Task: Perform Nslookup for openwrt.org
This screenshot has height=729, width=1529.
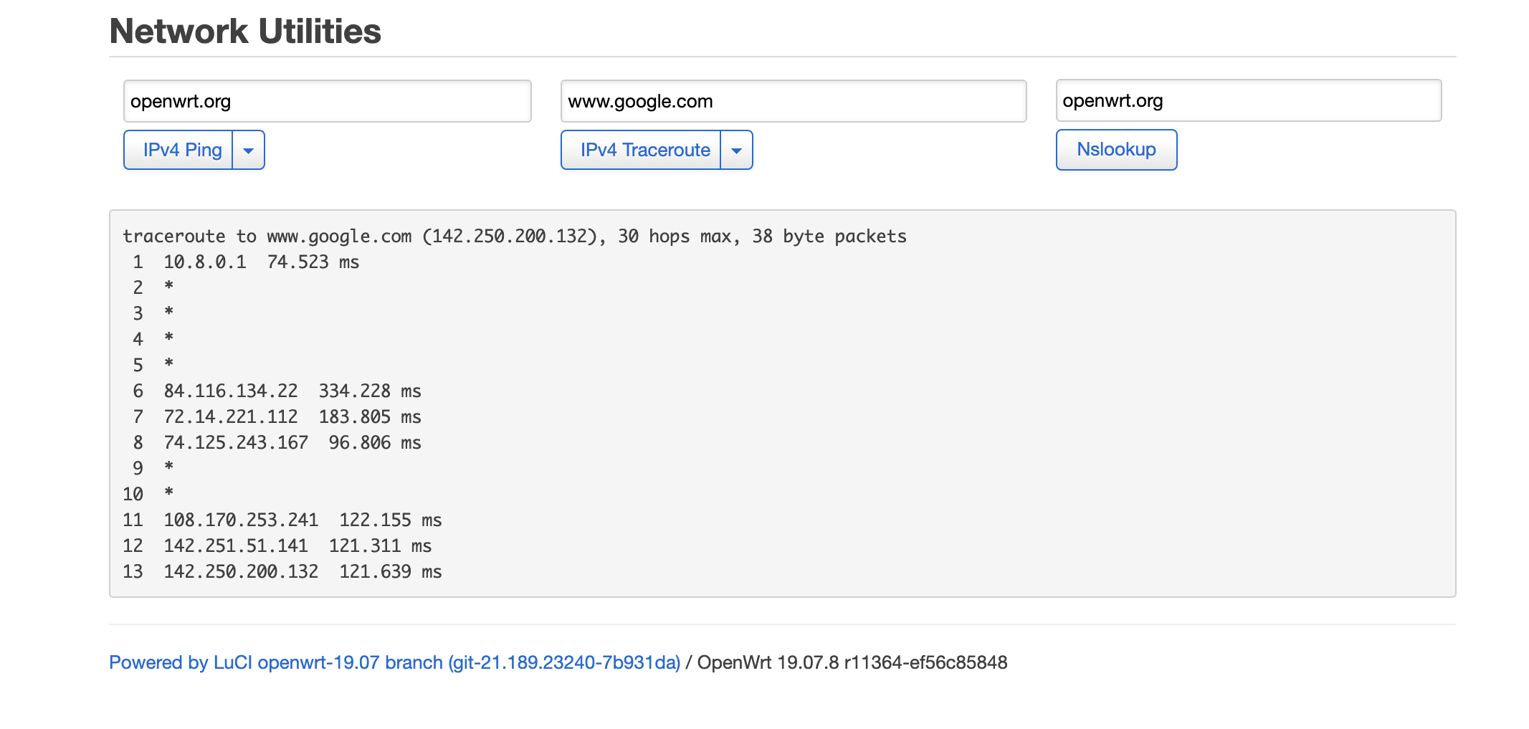Action: click(1115, 150)
